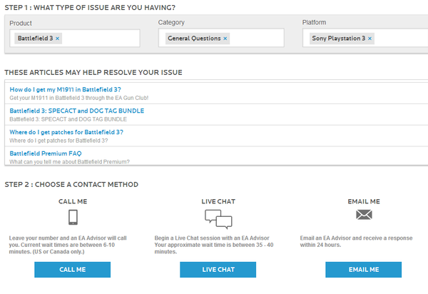Select the Battlefield 3 product chip
428x294 pixels.
[x=35, y=39]
